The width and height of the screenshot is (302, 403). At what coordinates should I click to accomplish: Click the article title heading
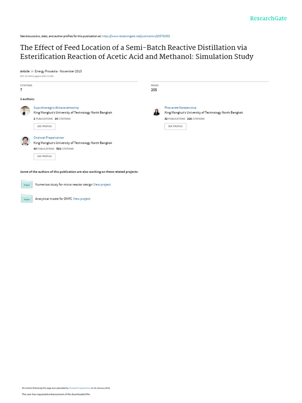(136, 52)
